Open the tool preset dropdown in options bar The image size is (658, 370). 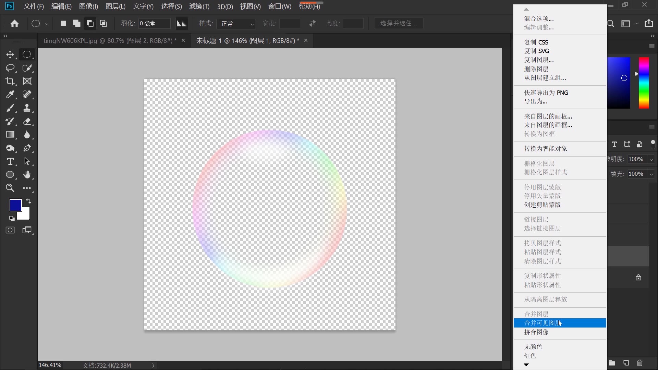47,24
